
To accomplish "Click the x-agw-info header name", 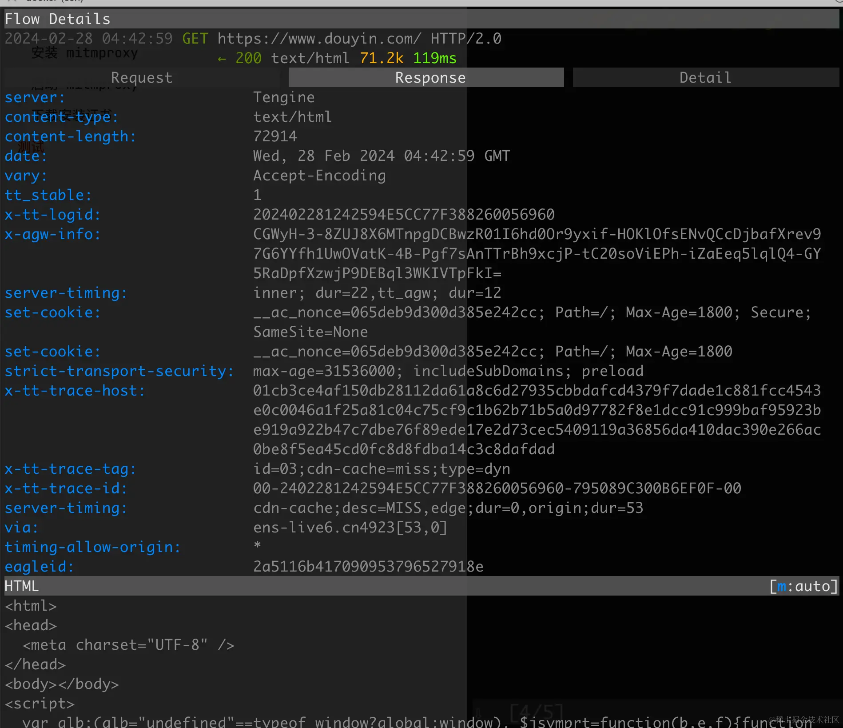I will tap(52, 234).
